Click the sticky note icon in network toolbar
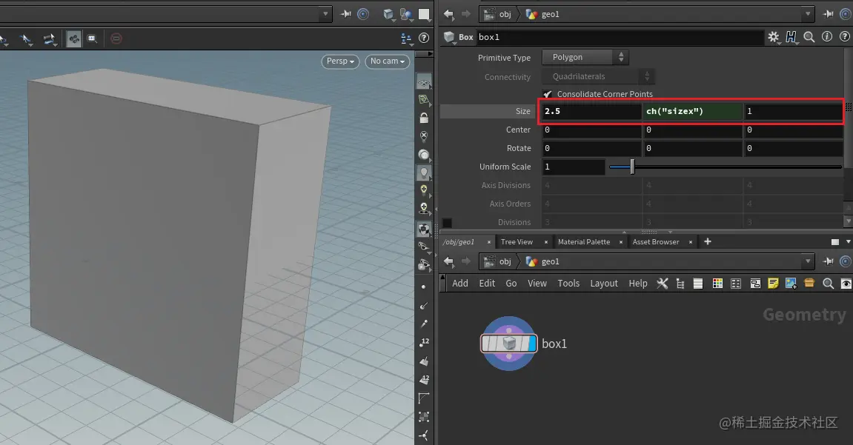This screenshot has width=853, height=445. tap(773, 284)
